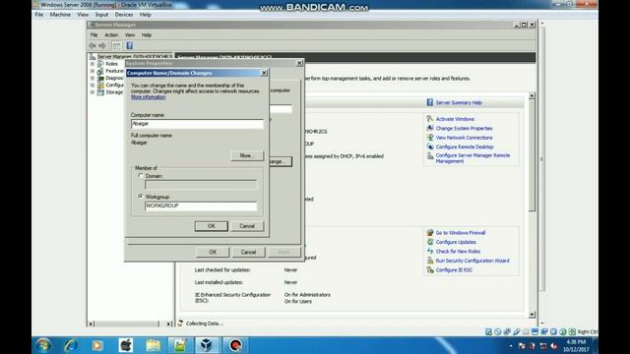
Task: Open the VirtualBox Machine menu
Action: coord(60,15)
